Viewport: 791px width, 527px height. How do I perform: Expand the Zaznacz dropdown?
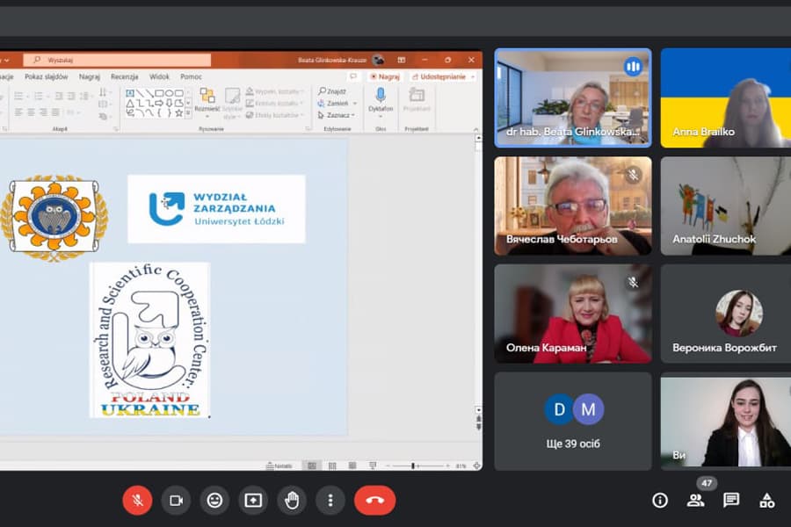(352, 115)
